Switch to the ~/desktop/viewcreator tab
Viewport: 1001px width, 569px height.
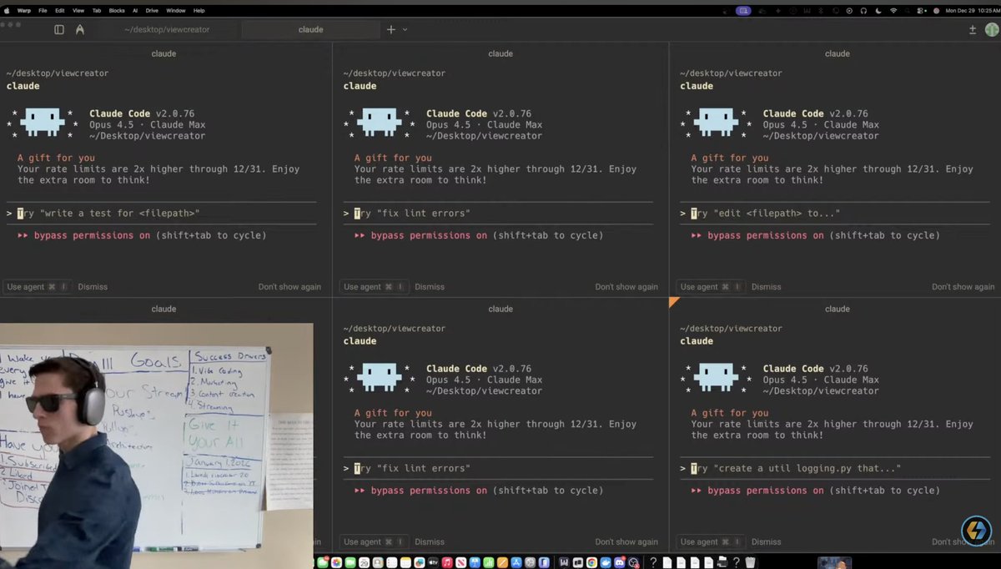tap(167, 29)
